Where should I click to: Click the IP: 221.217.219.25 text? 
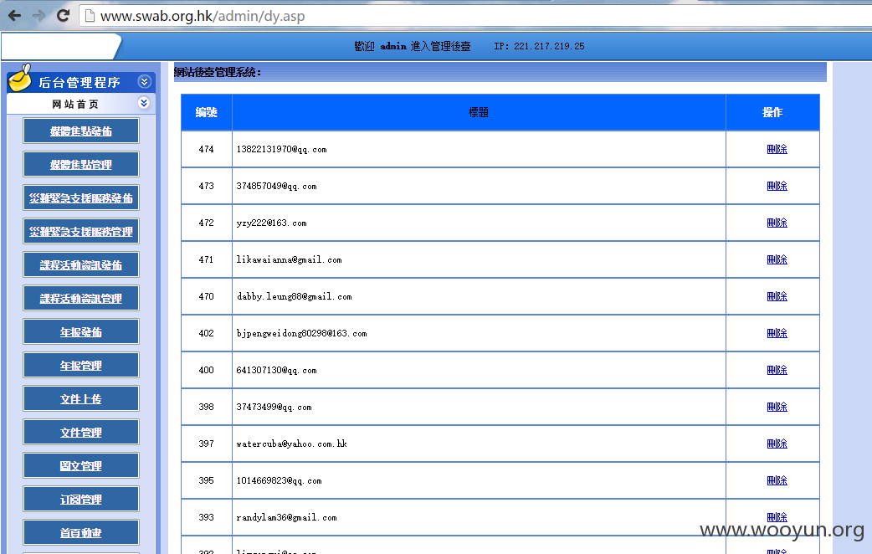pos(540,46)
